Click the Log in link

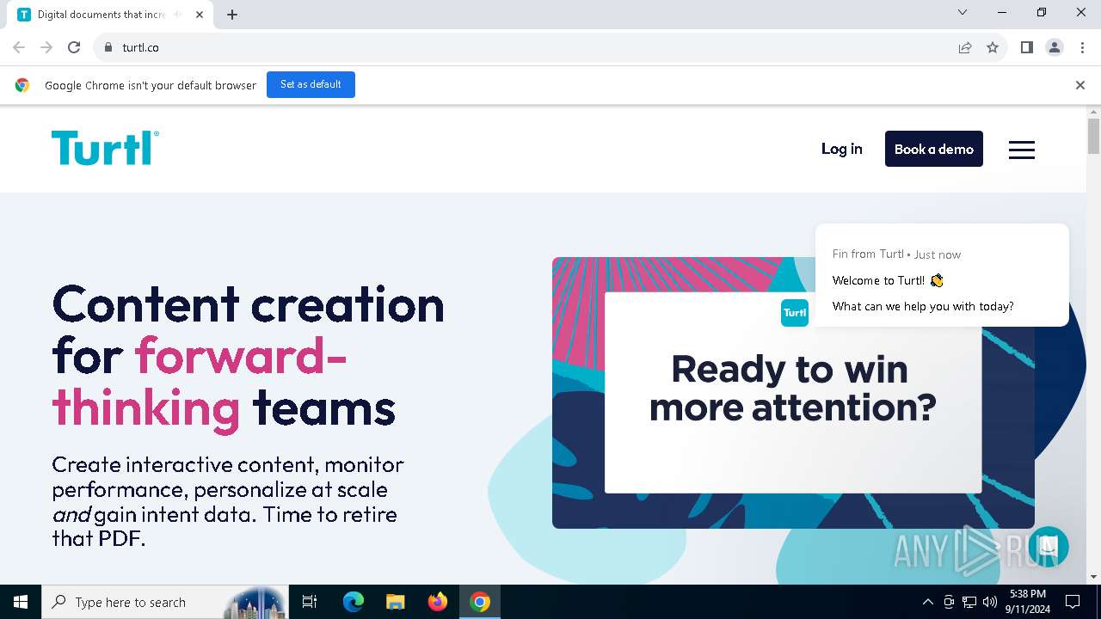click(841, 149)
